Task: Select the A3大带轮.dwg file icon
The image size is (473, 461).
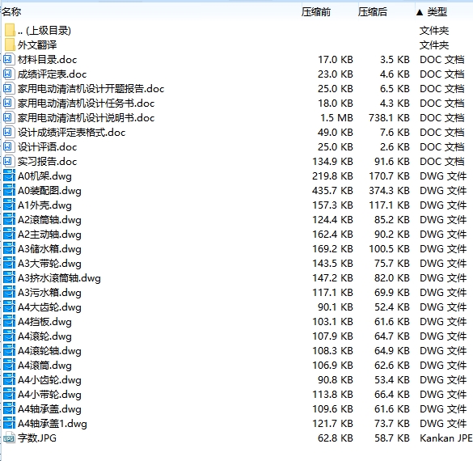Action: click(x=9, y=263)
